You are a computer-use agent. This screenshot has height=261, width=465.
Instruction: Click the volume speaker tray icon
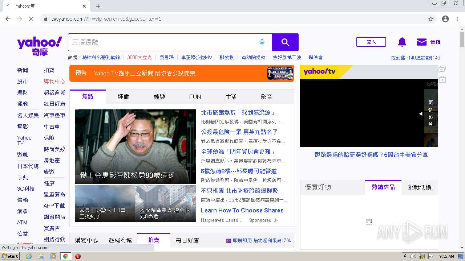[x=413, y=256]
